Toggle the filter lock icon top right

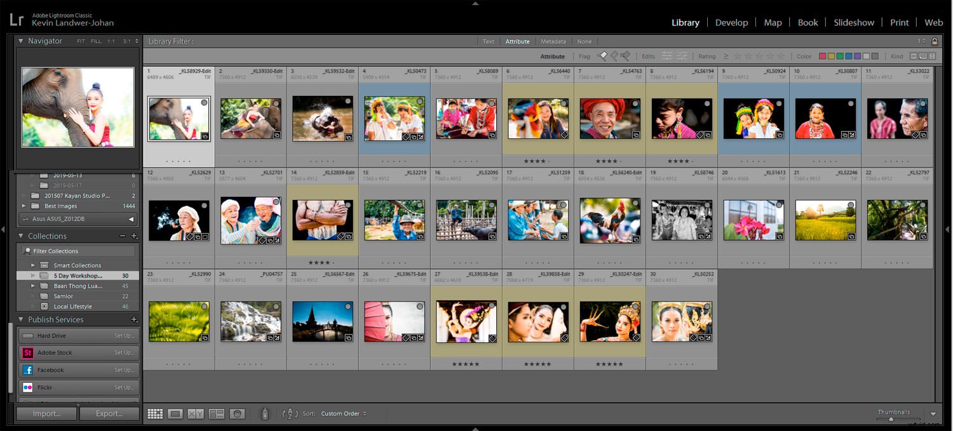click(934, 41)
